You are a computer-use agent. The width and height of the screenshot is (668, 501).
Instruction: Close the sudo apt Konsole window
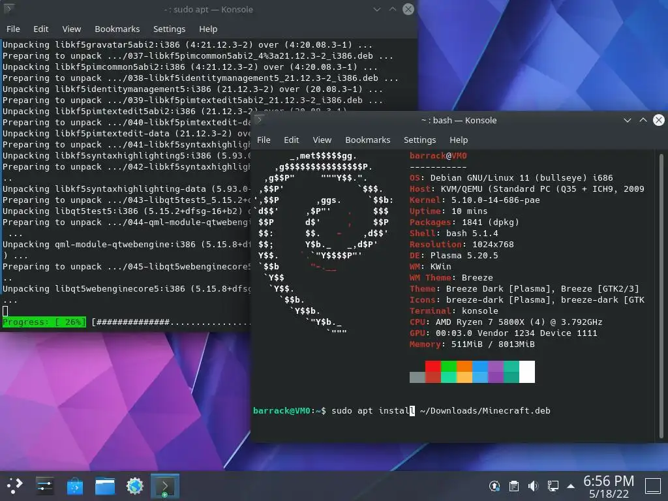click(x=408, y=9)
